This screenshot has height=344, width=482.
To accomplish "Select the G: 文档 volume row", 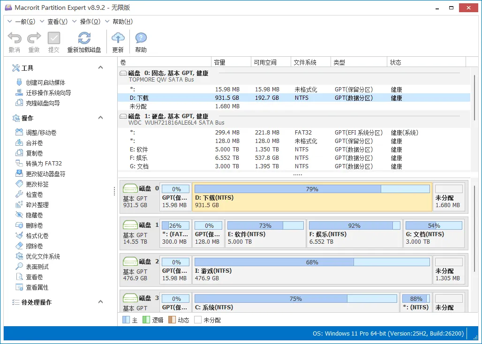I will point(294,166).
